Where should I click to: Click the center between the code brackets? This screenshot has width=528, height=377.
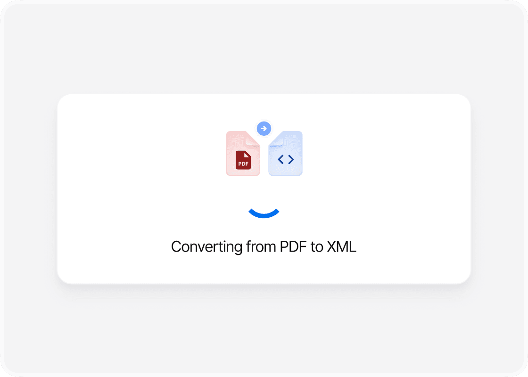point(286,159)
